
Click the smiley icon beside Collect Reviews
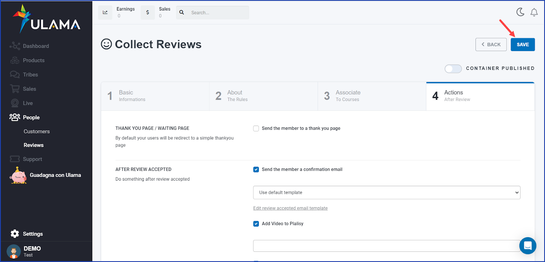106,44
